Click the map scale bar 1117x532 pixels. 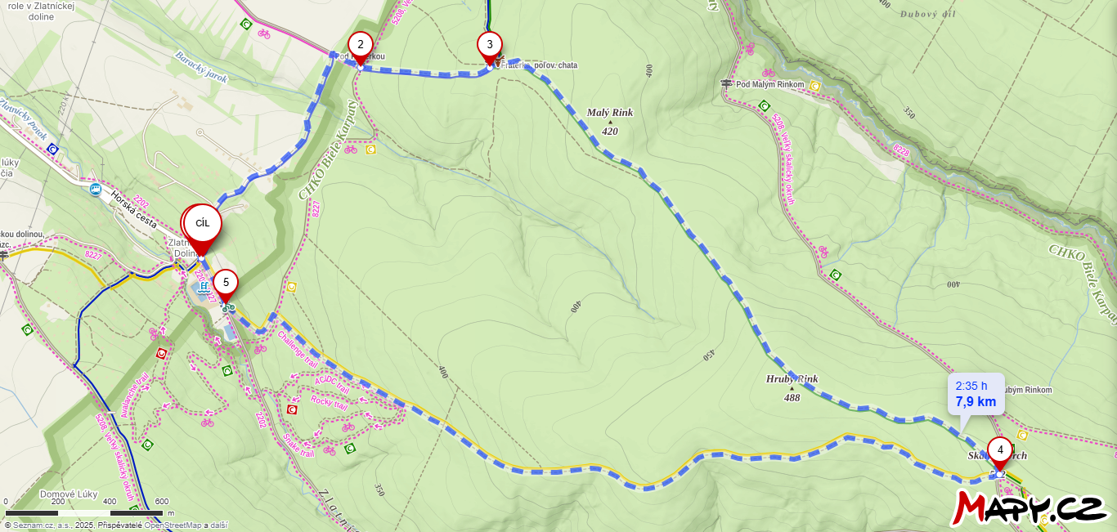pos(85,512)
